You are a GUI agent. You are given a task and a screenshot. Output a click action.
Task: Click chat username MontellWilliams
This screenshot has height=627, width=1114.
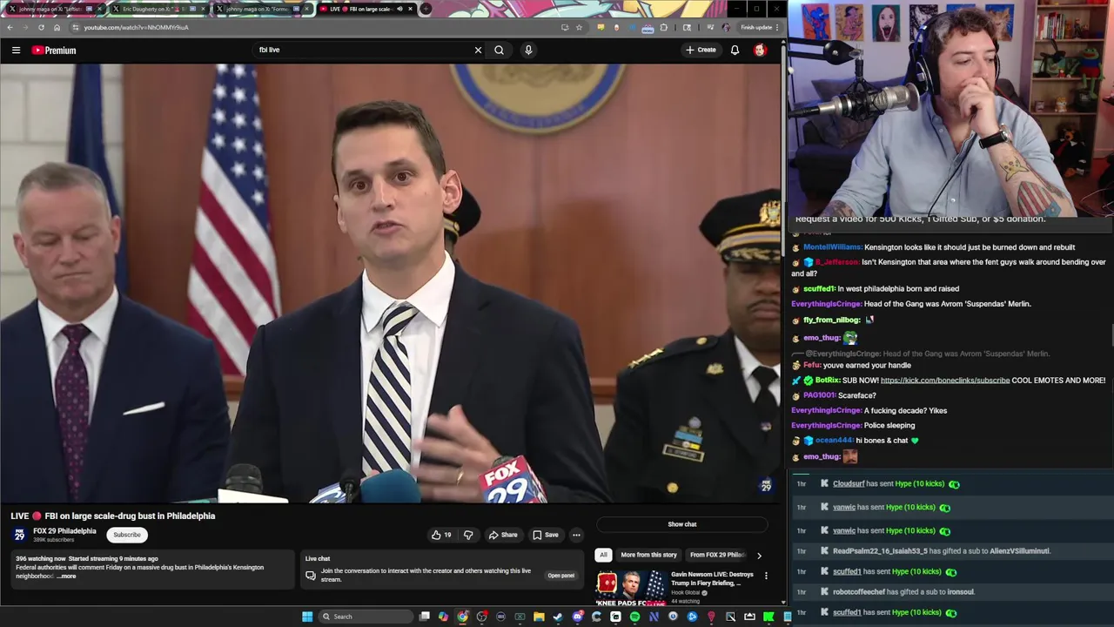coord(832,247)
